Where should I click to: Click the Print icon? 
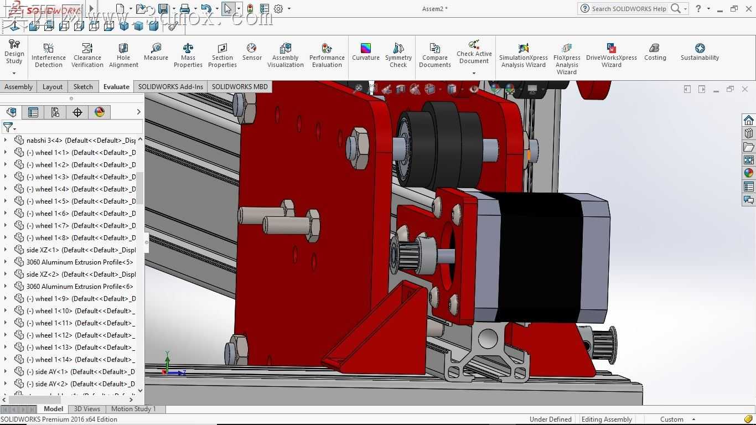click(185, 9)
